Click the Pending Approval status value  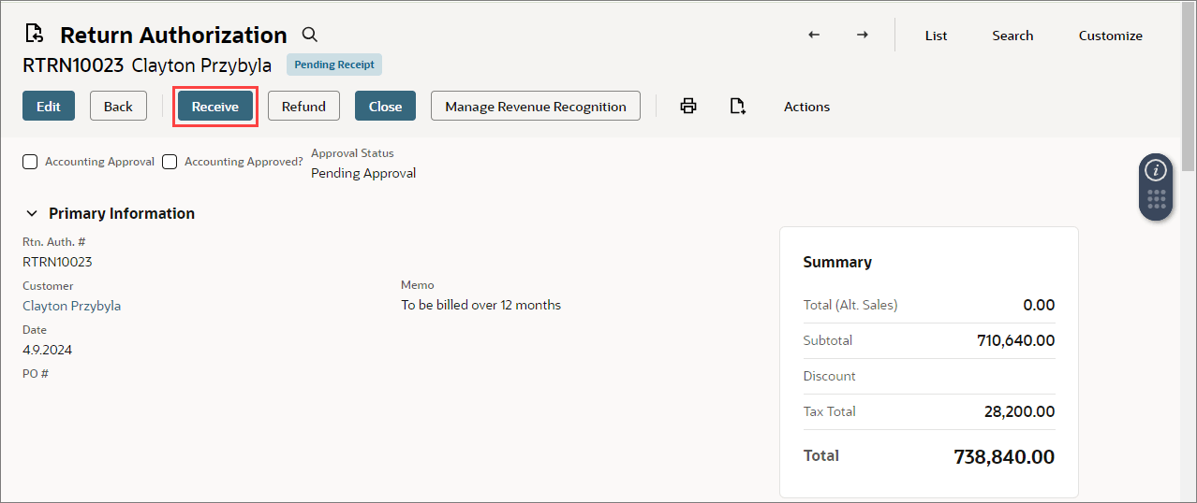[363, 173]
